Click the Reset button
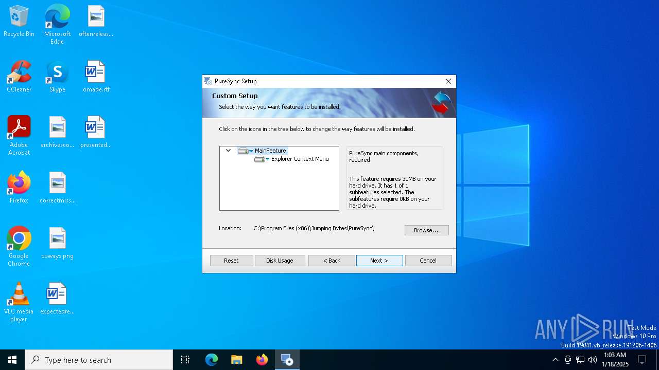The width and height of the screenshot is (659, 370). [x=231, y=261]
